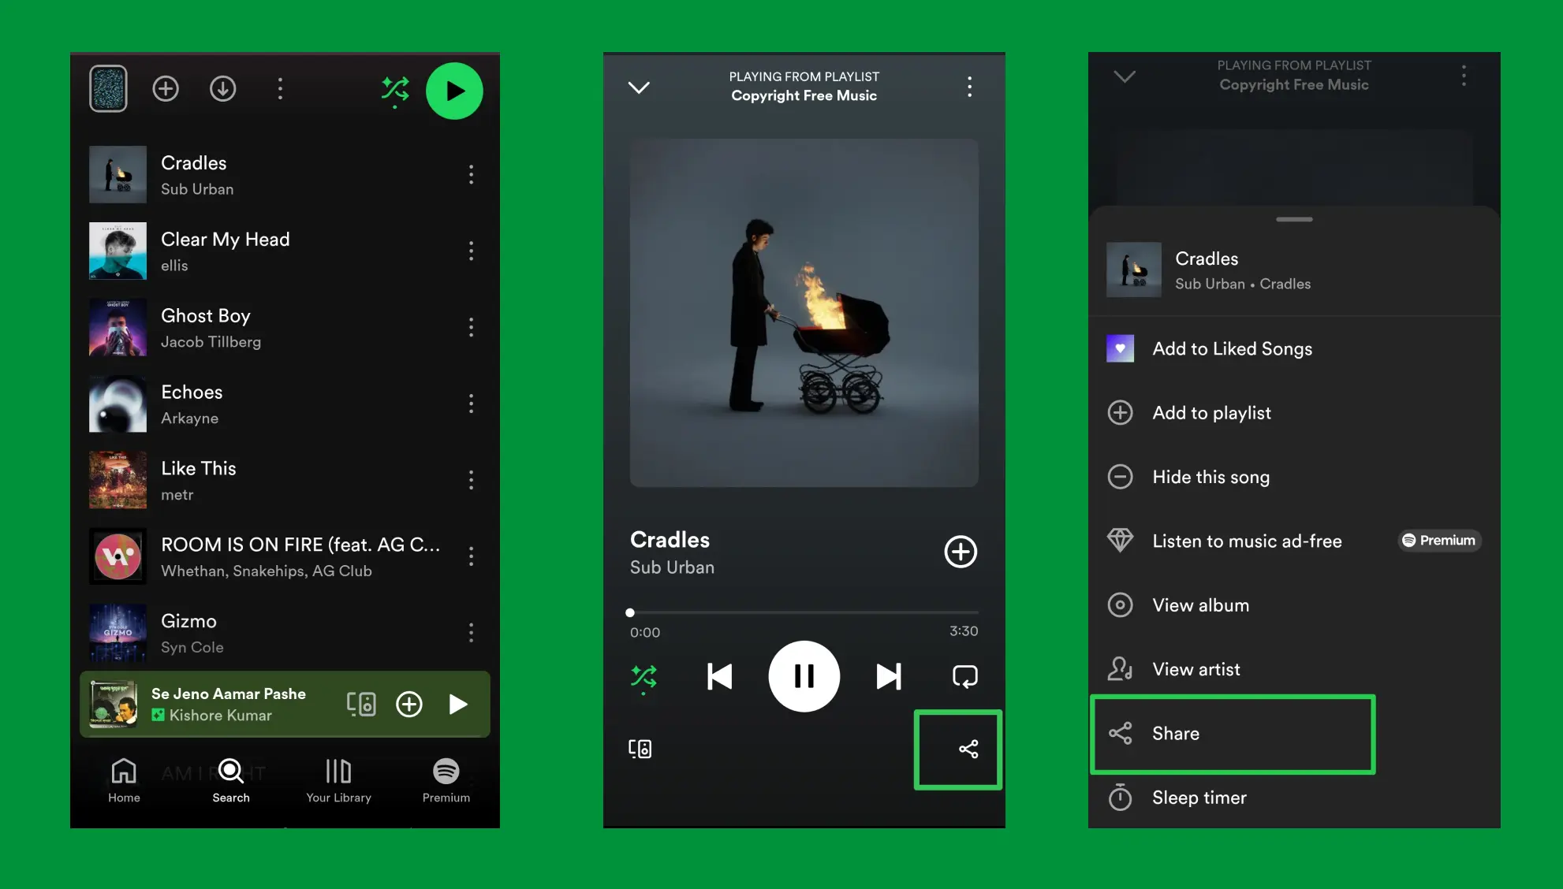Click the share icon on now playing screen
This screenshot has height=889, width=1563.
point(964,749)
